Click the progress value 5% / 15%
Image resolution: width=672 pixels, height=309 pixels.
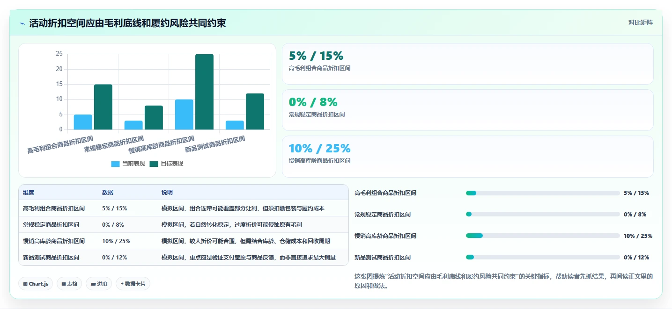pos(636,193)
